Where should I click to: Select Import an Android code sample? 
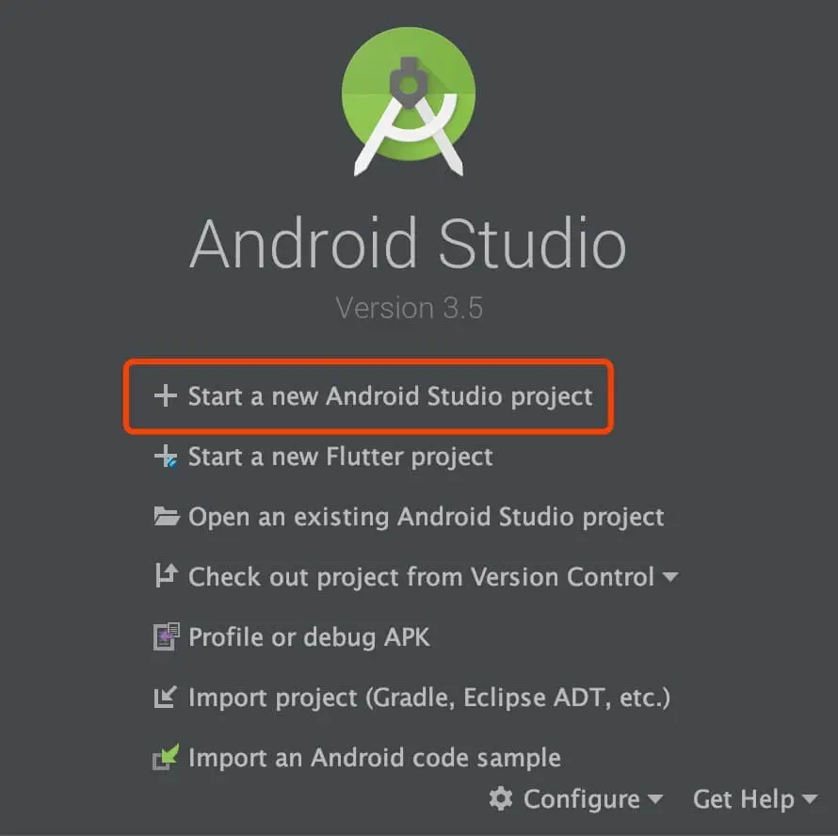tap(375, 758)
